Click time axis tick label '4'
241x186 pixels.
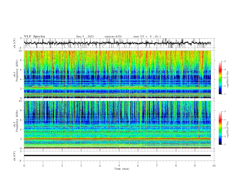pos(100,166)
